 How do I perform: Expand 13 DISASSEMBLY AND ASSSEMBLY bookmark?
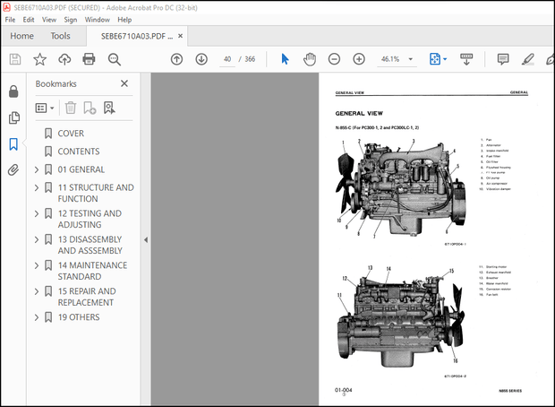point(37,239)
